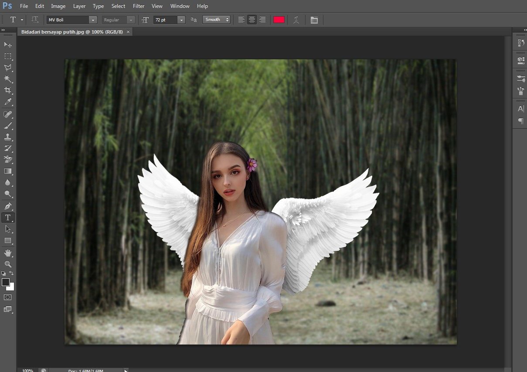Open the Filter menu
This screenshot has height=372, width=527.
click(x=139, y=6)
